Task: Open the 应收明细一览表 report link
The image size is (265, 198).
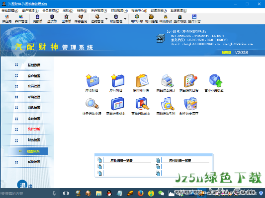Action: click(121, 161)
